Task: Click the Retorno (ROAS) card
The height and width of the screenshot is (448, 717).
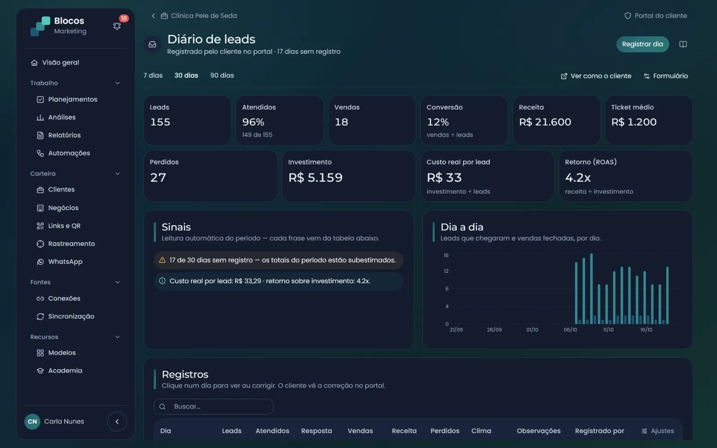Action: point(626,176)
